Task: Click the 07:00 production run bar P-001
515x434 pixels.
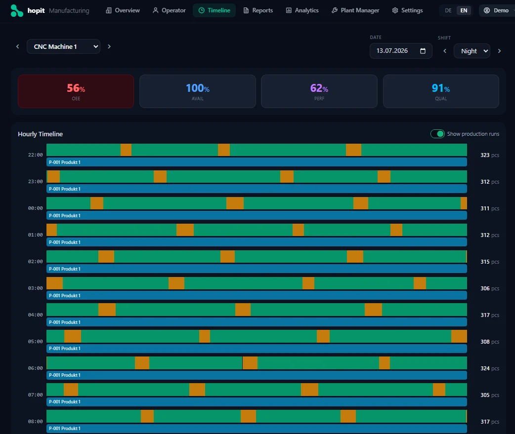Action: (x=257, y=401)
